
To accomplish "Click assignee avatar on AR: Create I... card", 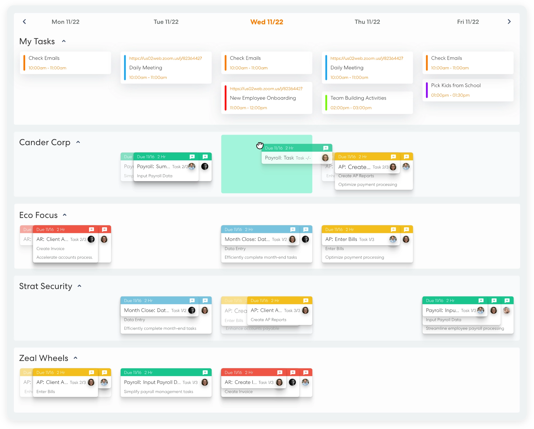I will pos(279,382).
